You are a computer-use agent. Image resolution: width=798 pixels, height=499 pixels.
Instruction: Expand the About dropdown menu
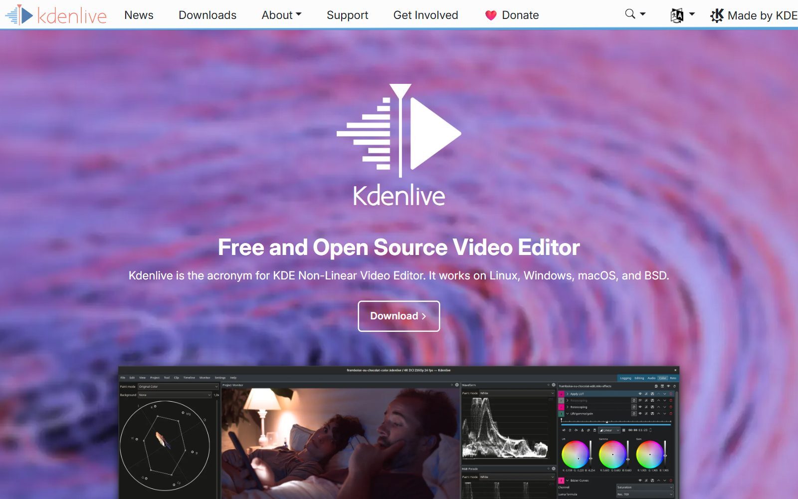click(281, 15)
